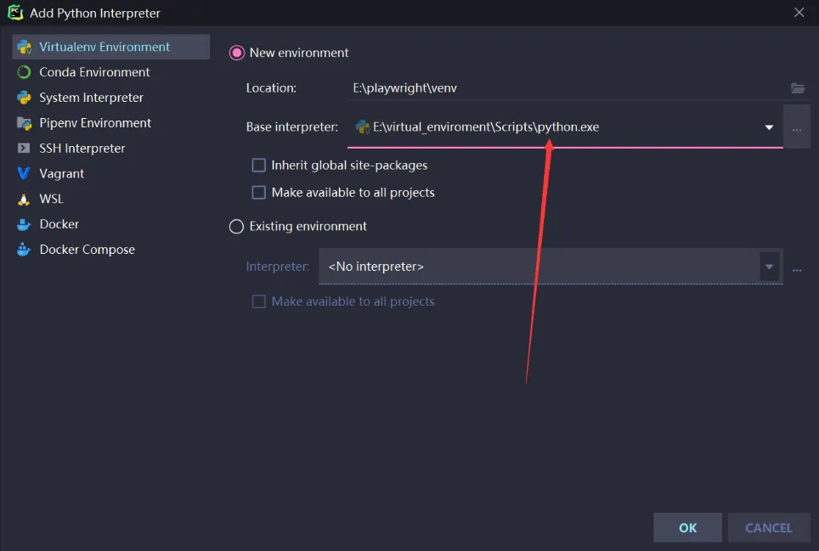The image size is (819, 551).
Task: Click the SSH Interpreter terminal icon
Action: (24, 149)
